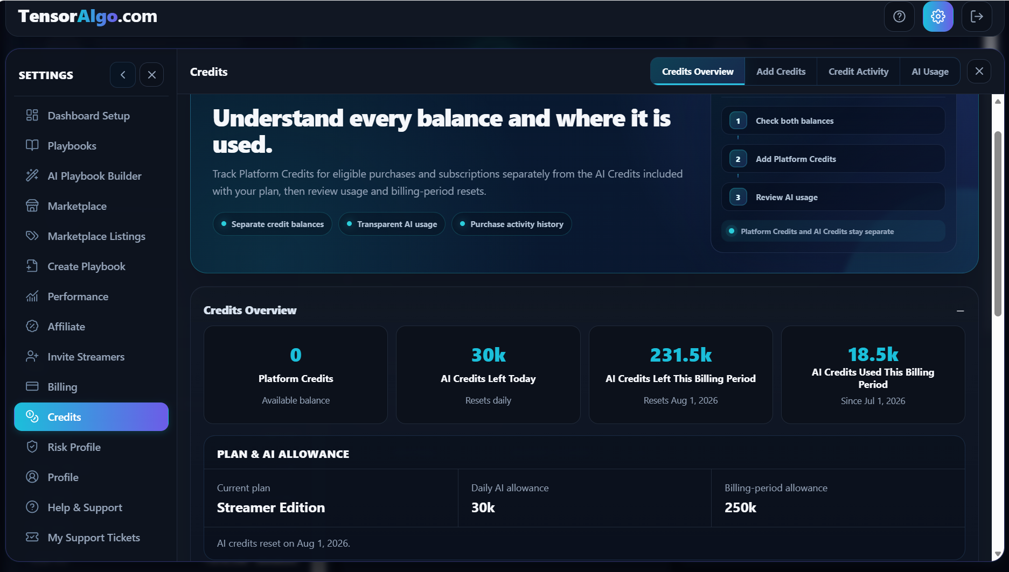
Task: Open Risk Profile in the sidebar
Action: [91, 447]
